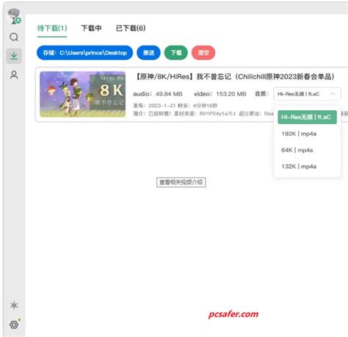Click the audio: 49.84 MB text
This screenshot has height=337, width=348.
coord(158,94)
